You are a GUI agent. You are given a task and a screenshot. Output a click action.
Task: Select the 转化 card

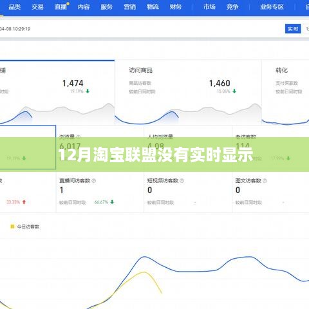point(285,93)
